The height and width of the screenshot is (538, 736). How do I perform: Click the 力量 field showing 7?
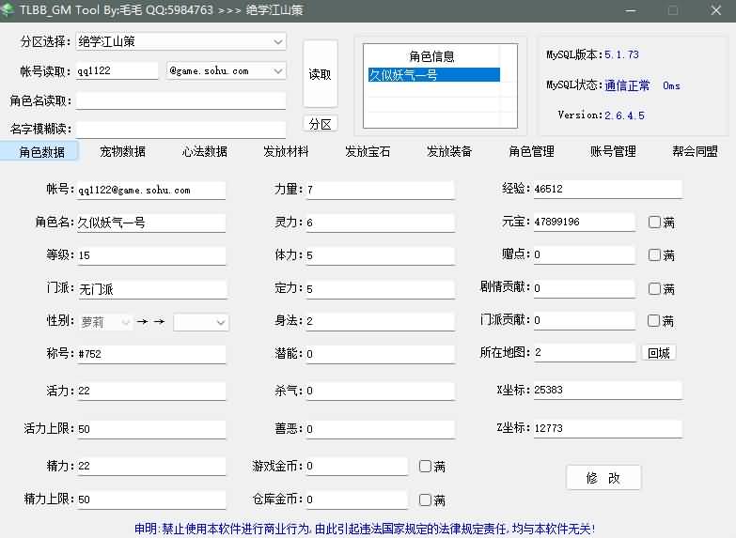click(380, 190)
